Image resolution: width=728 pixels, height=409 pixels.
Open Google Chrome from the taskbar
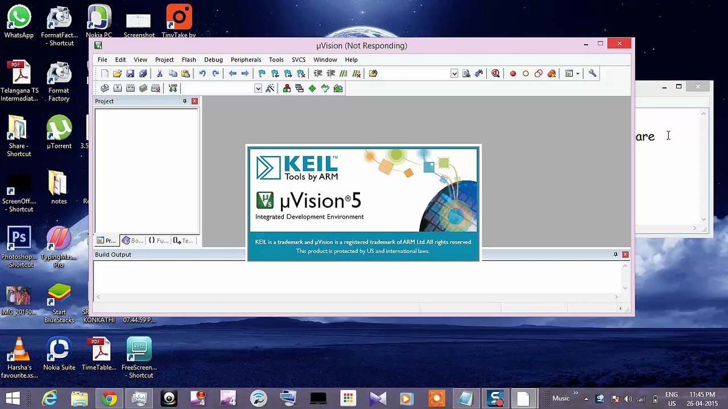point(109,399)
